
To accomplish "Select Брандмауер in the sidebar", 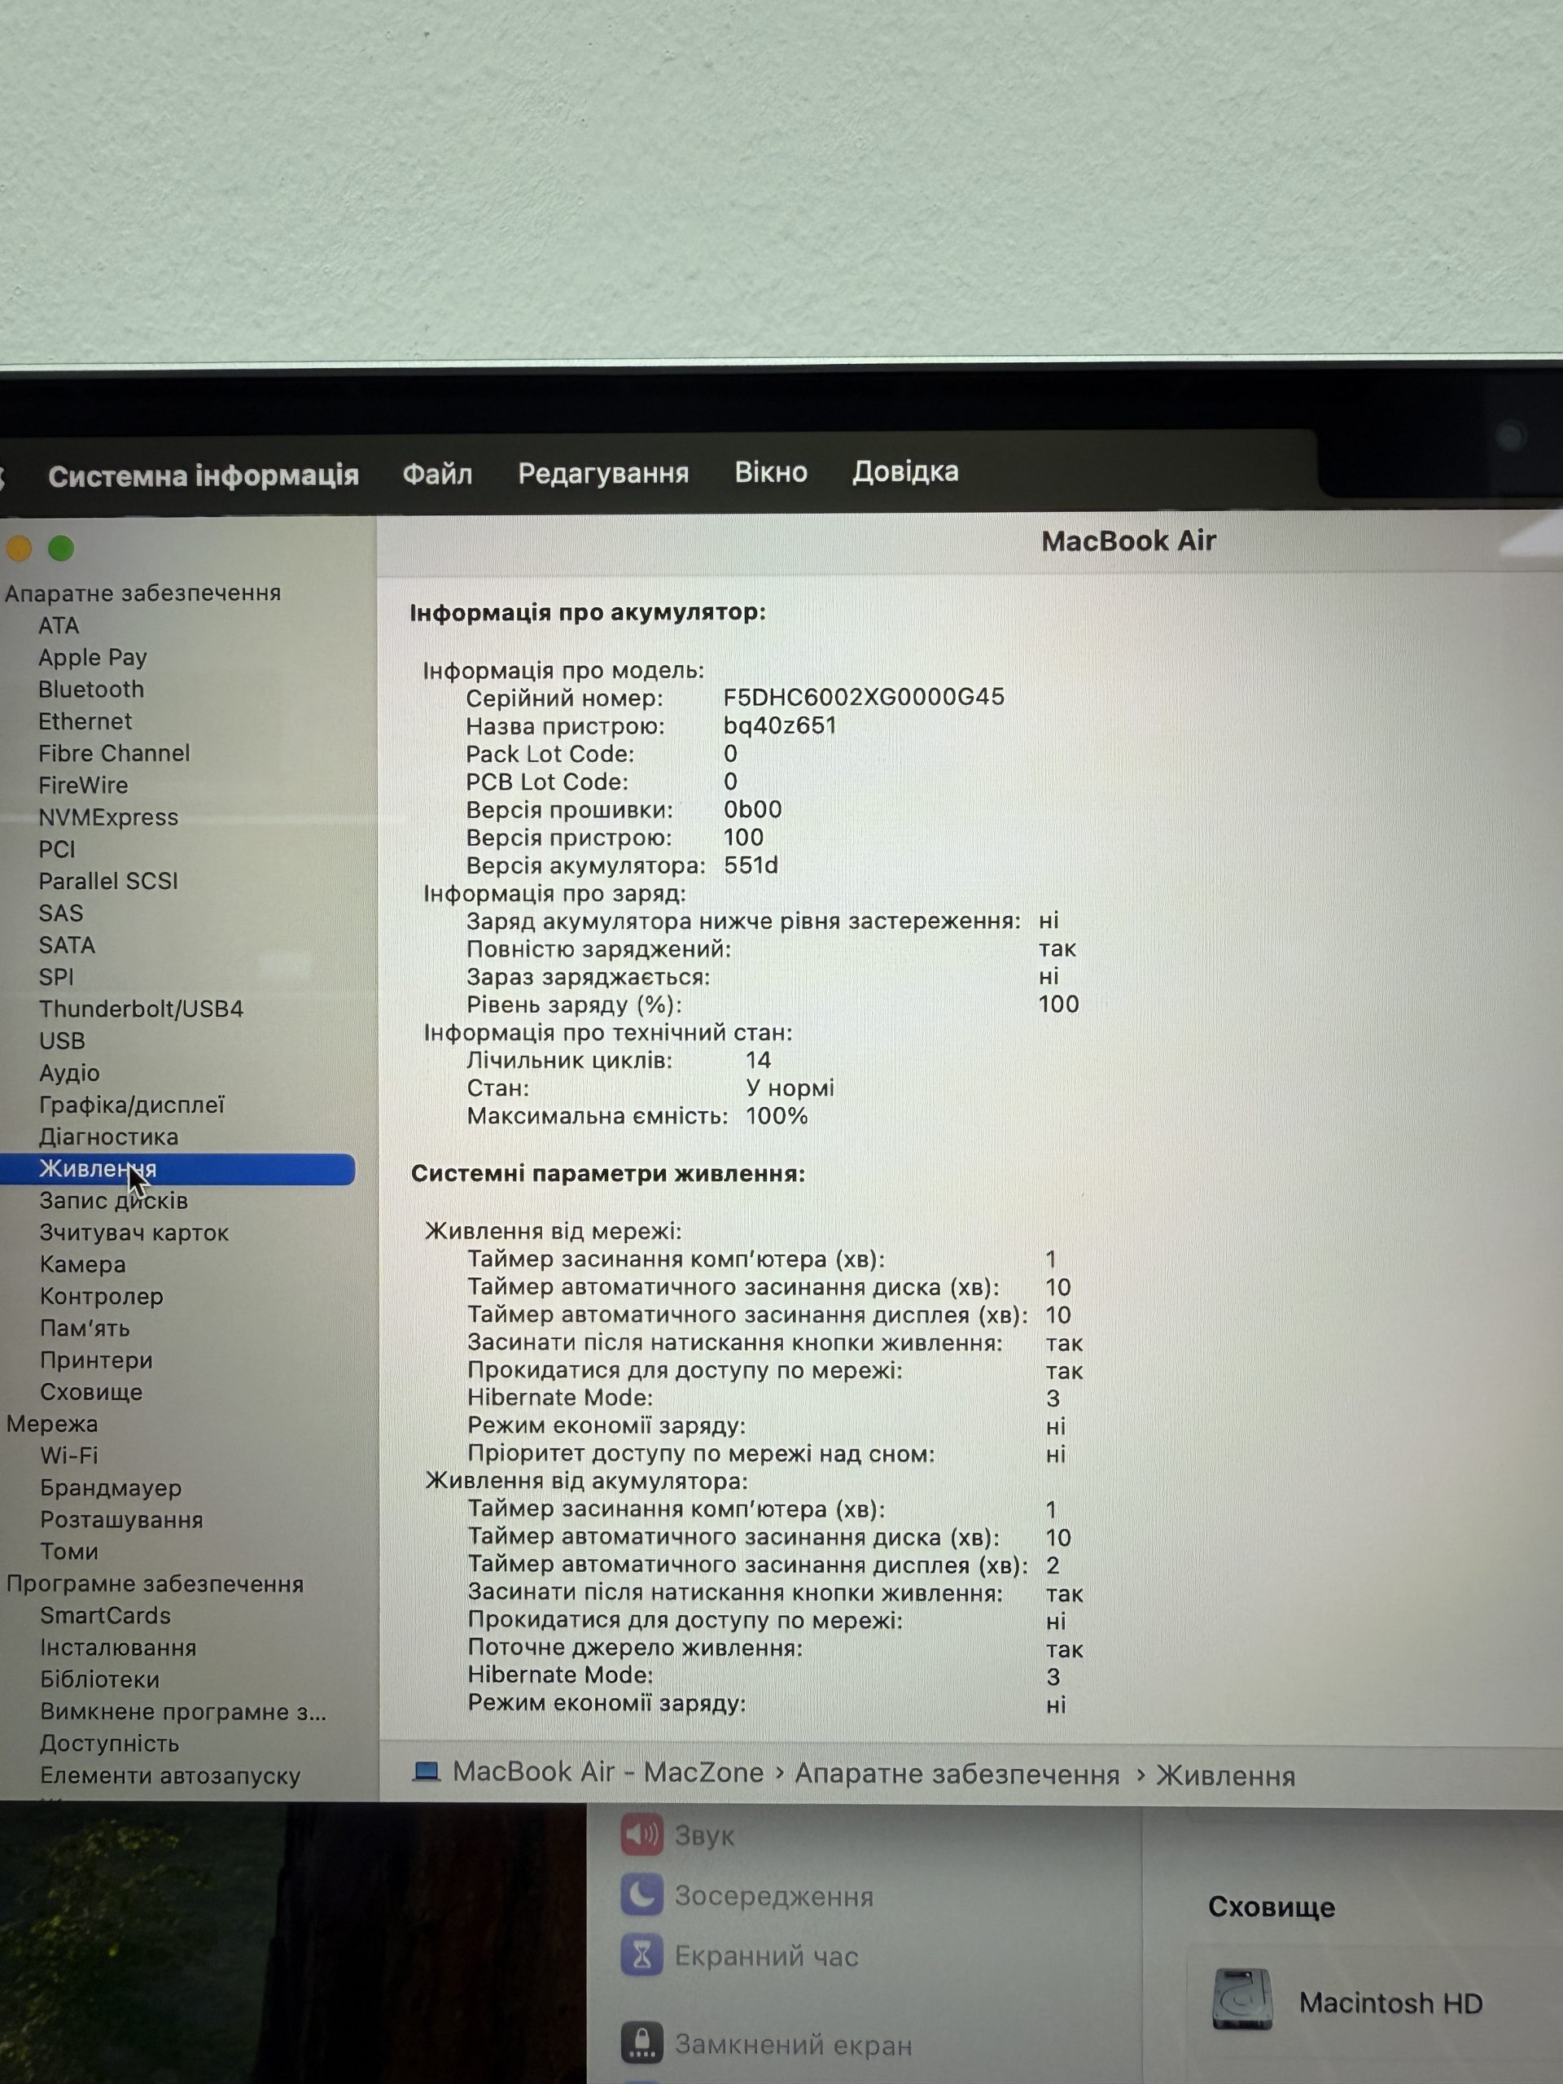I will pyautogui.click(x=112, y=1489).
